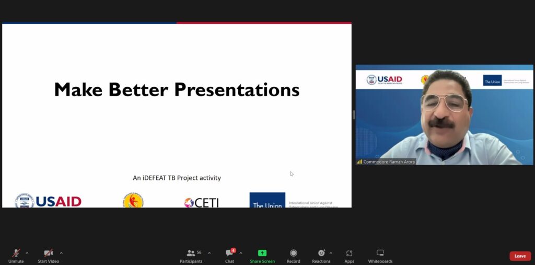Click the Commodore Raman Arora name label
The height and width of the screenshot is (265, 535).
coord(389,162)
